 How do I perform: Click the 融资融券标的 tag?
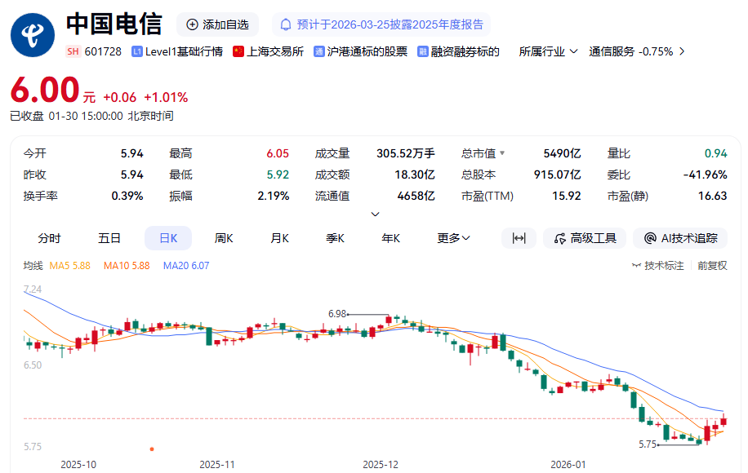click(x=458, y=51)
